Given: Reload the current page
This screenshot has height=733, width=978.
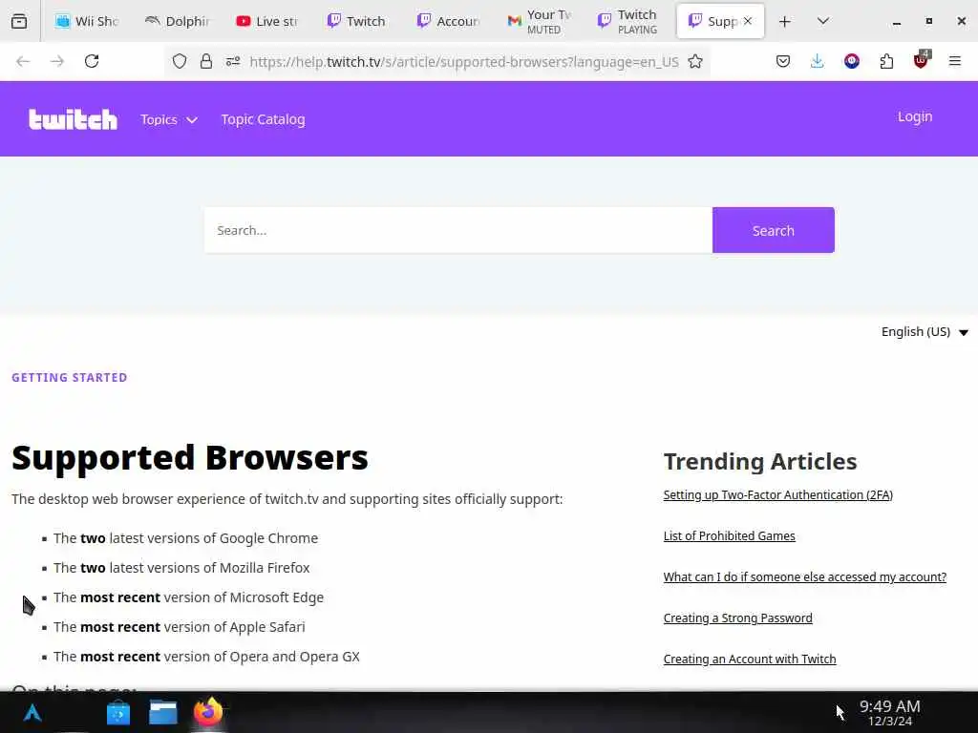Looking at the screenshot, I should point(92,61).
